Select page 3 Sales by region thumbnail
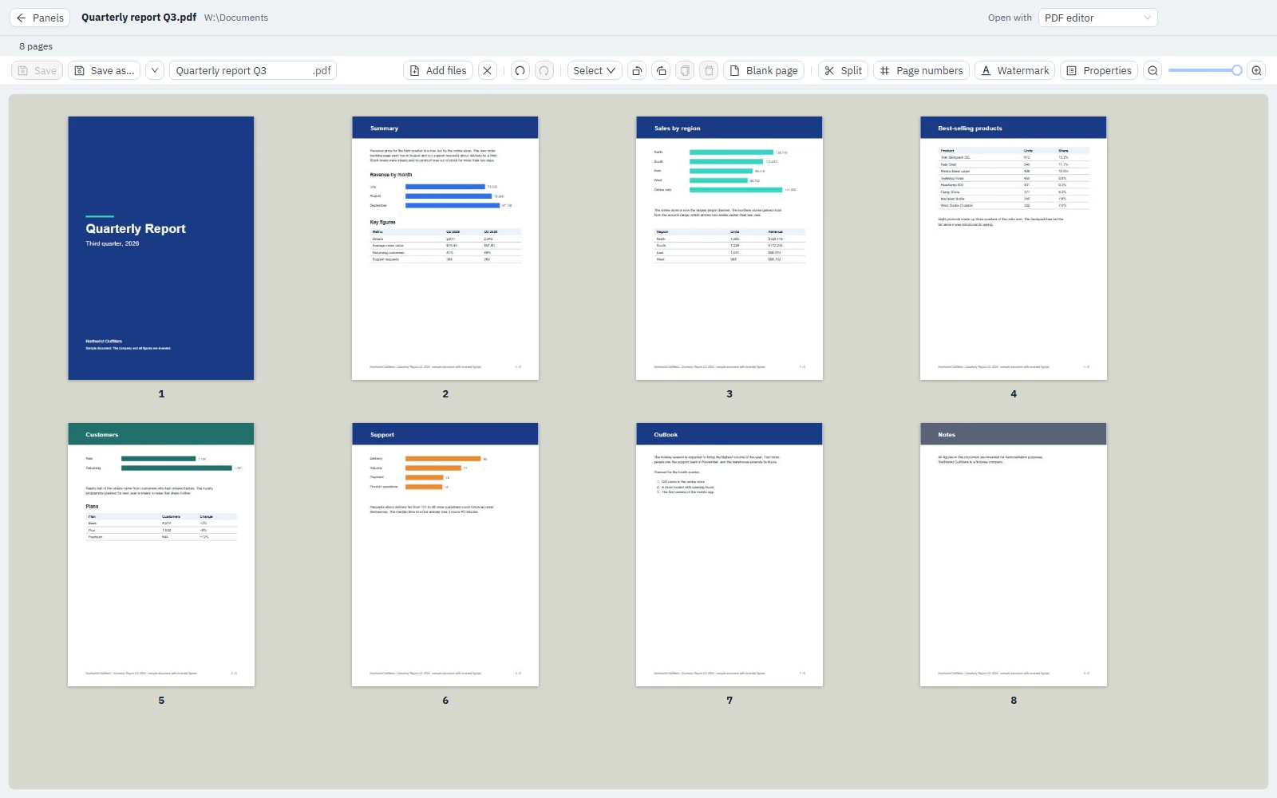 pos(729,248)
